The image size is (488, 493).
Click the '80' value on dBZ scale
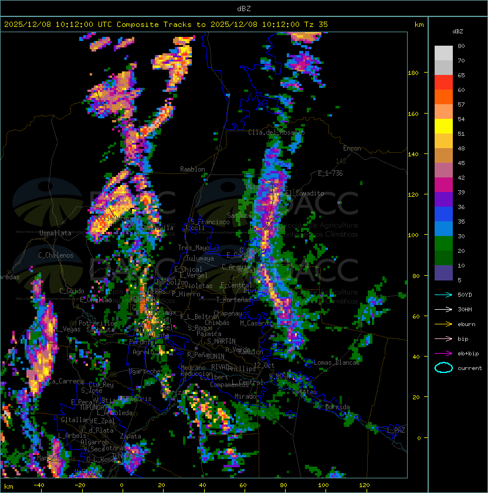click(x=461, y=46)
